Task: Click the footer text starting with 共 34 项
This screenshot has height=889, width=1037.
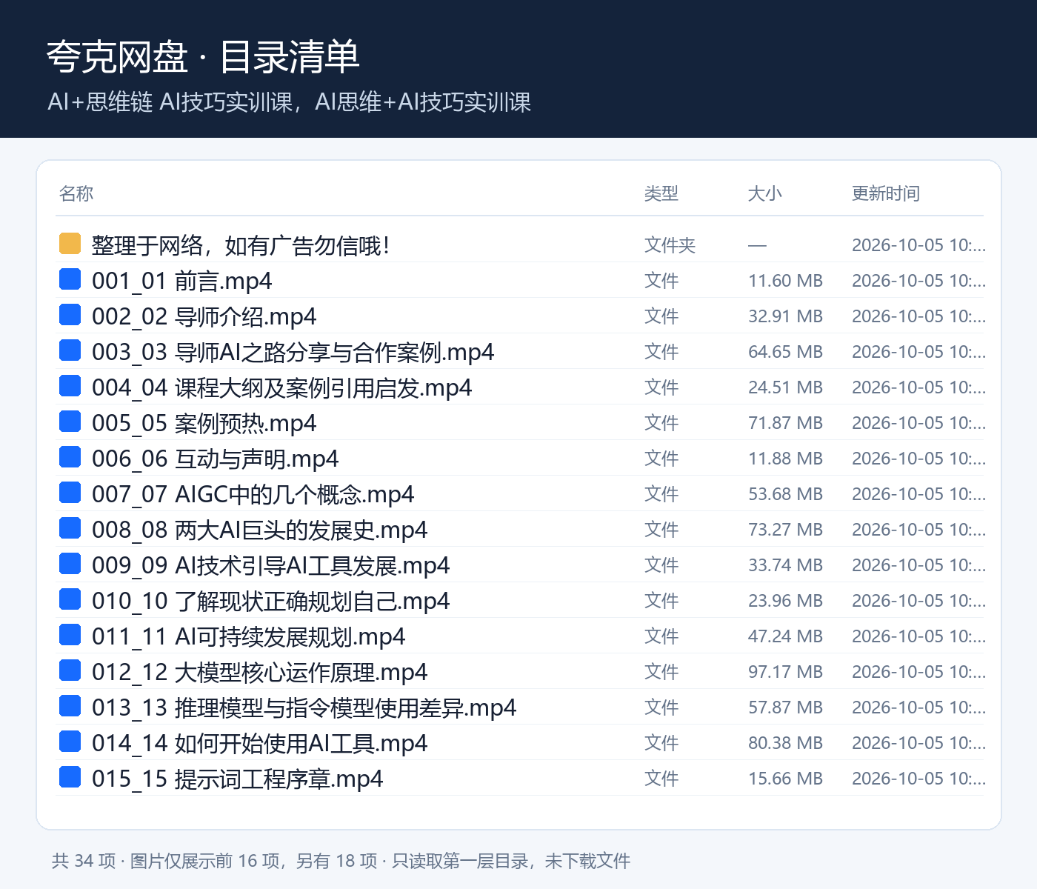Action: (x=341, y=861)
